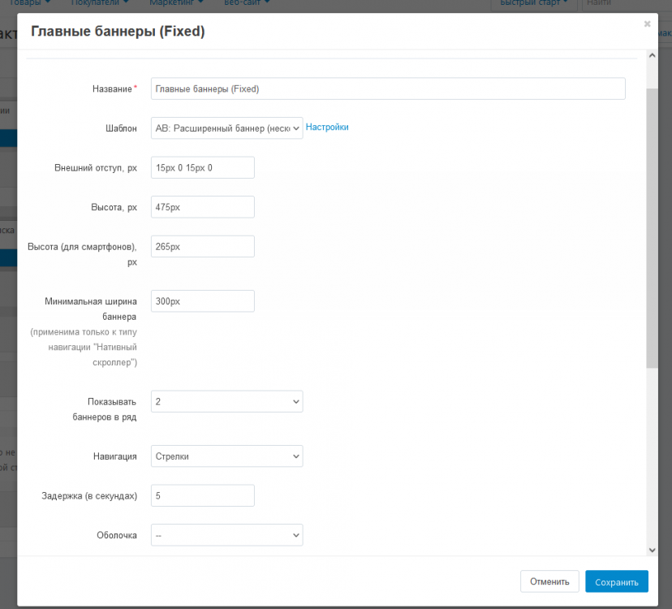Expand the Оболочка dropdown
This screenshot has height=609, width=672.
226,535
